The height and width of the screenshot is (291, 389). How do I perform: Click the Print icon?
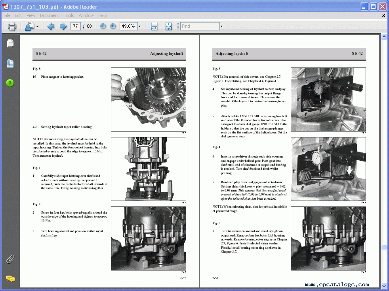(12, 26)
